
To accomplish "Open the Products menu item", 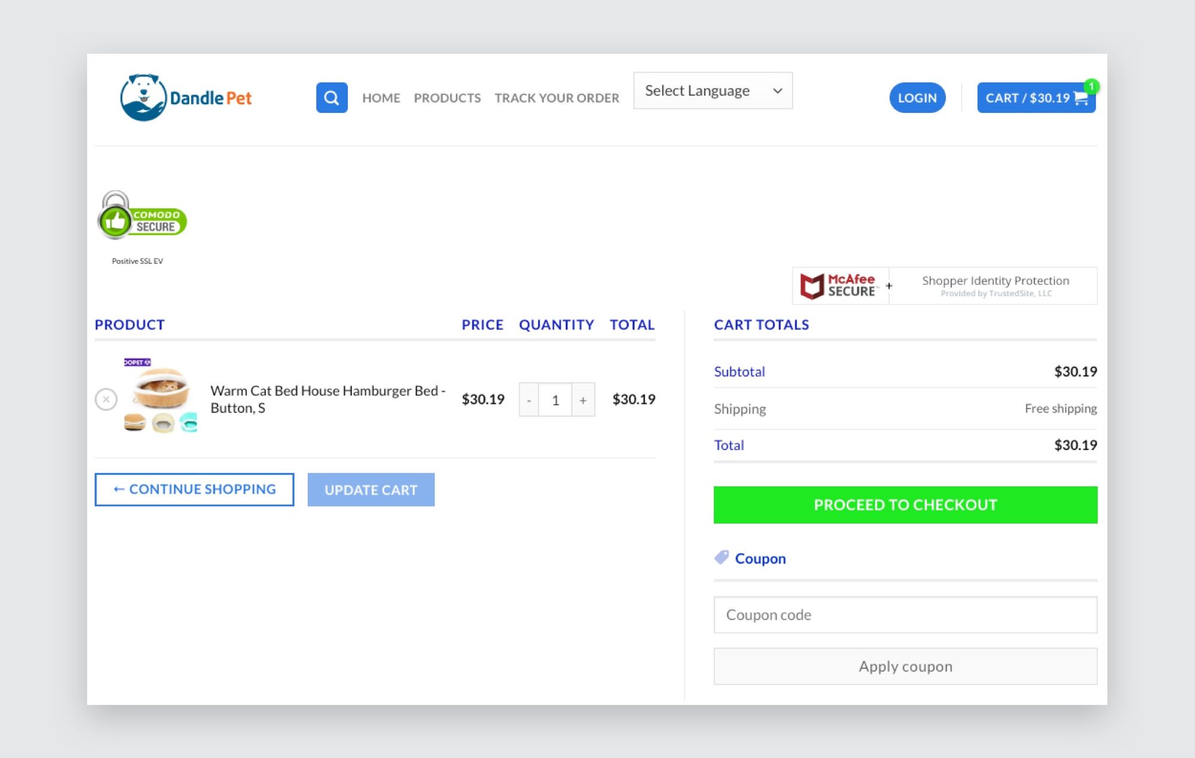I will coord(447,98).
